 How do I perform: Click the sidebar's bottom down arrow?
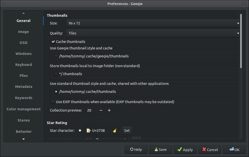24,139
